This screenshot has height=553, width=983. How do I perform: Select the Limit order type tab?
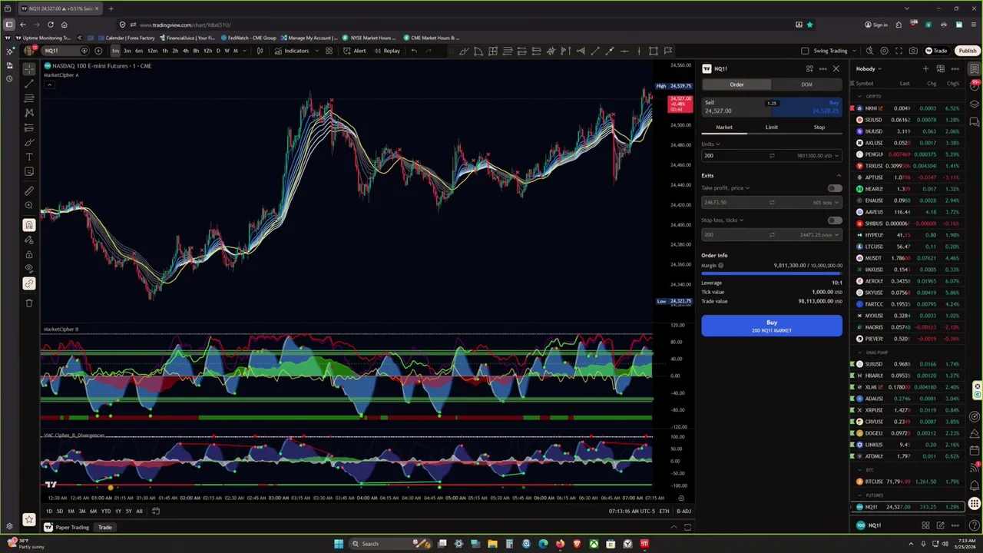[771, 127]
